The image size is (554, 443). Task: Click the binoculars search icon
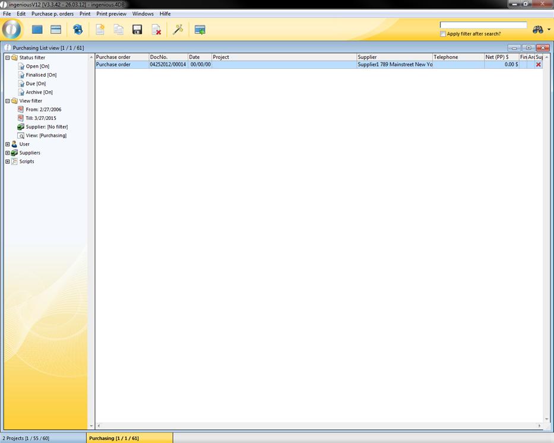[x=538, y=30]
